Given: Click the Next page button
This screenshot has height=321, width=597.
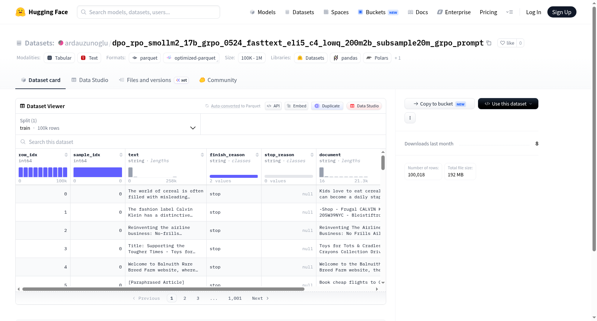Looking at the screenshot, I should click(260, 298).
